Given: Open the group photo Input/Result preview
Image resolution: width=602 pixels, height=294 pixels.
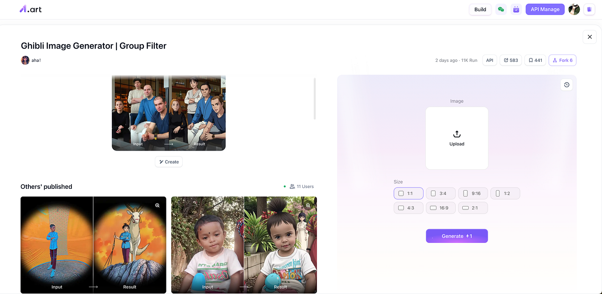Looking at the screenshot, I should click(x=169, y=113).
